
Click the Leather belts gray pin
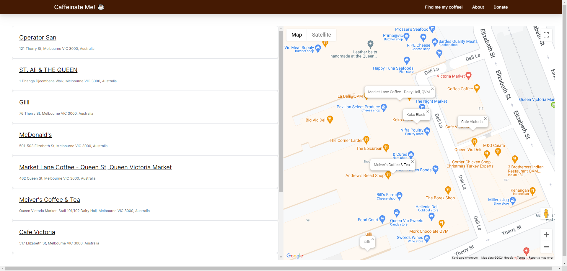(370, 45)
